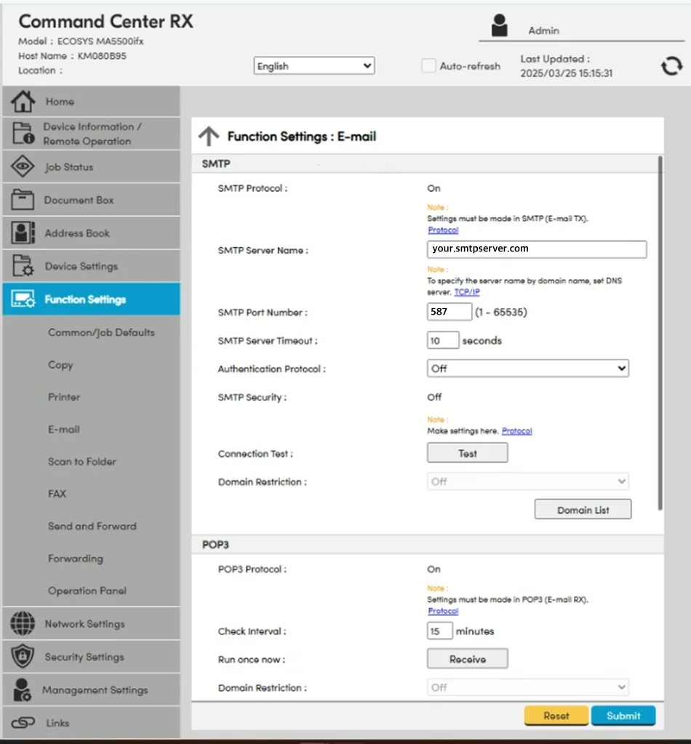Open the English language dropdown
Viewport: 691px width, 744px height.
pyautogui.click(x=314, y=66)
